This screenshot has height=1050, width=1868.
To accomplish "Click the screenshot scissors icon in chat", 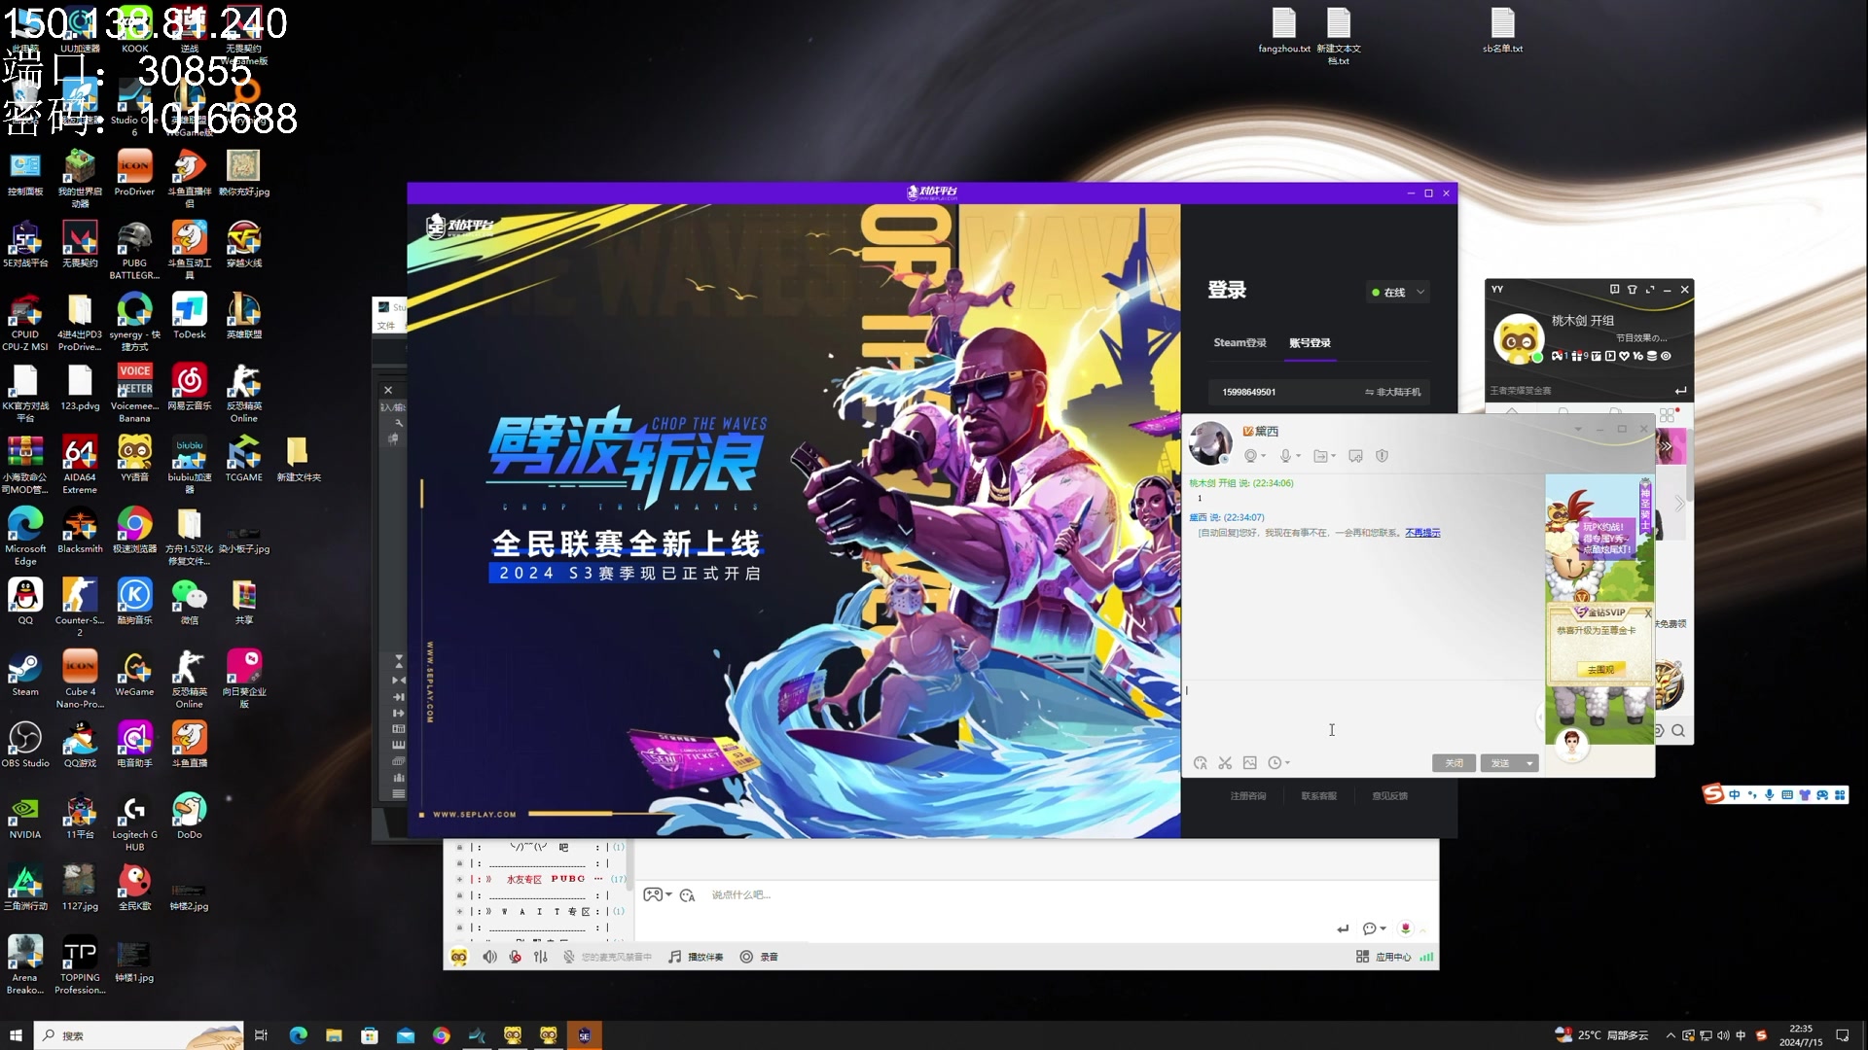I will 1225,763.
